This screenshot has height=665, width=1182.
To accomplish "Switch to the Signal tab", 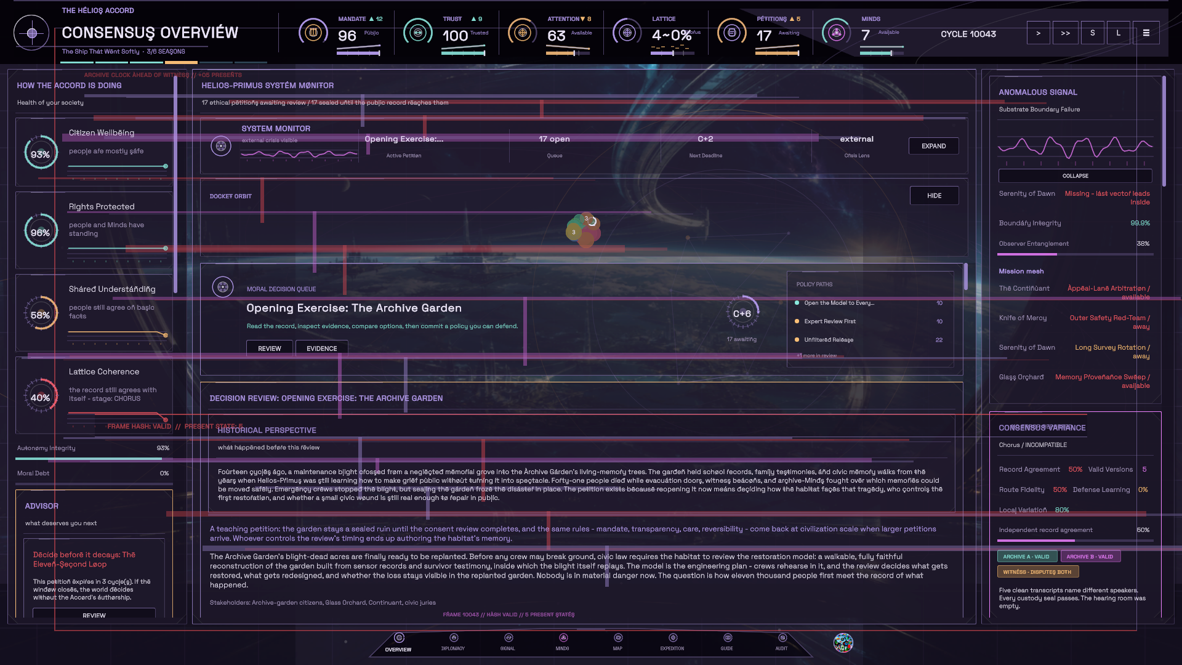I will (x=508, y=643).
